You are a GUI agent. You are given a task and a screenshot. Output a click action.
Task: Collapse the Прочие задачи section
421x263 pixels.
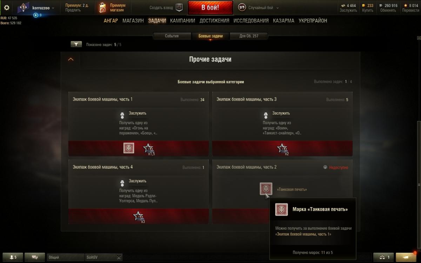point(71,59)
